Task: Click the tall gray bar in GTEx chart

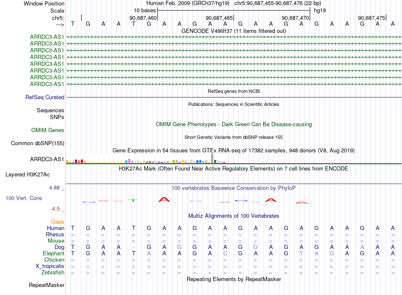Action: coord(212,158)
